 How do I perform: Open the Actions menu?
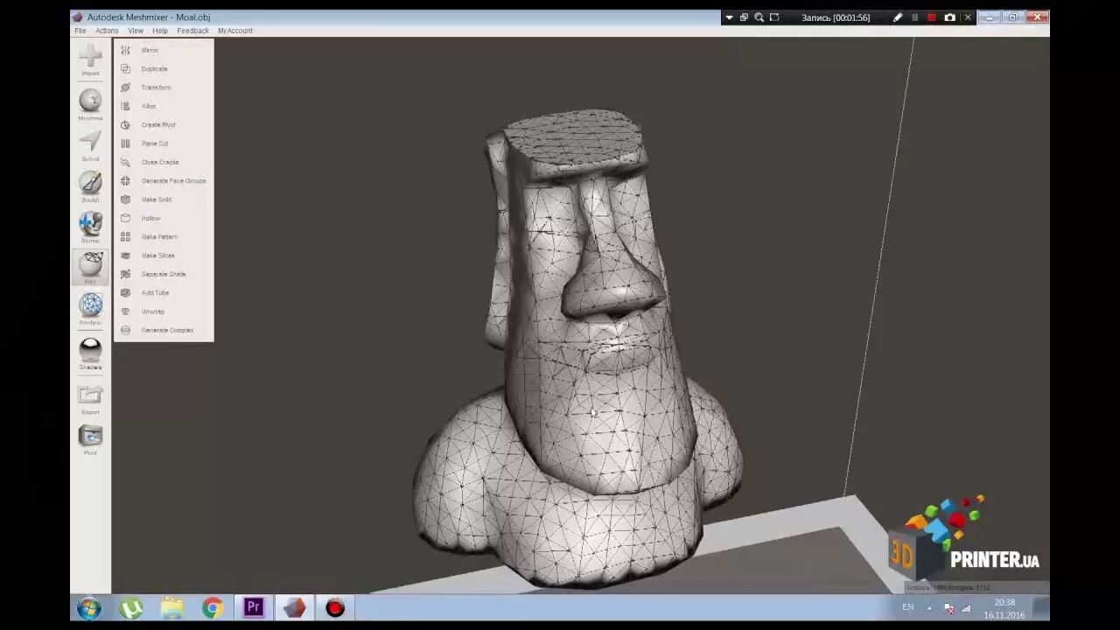point(107,31)
